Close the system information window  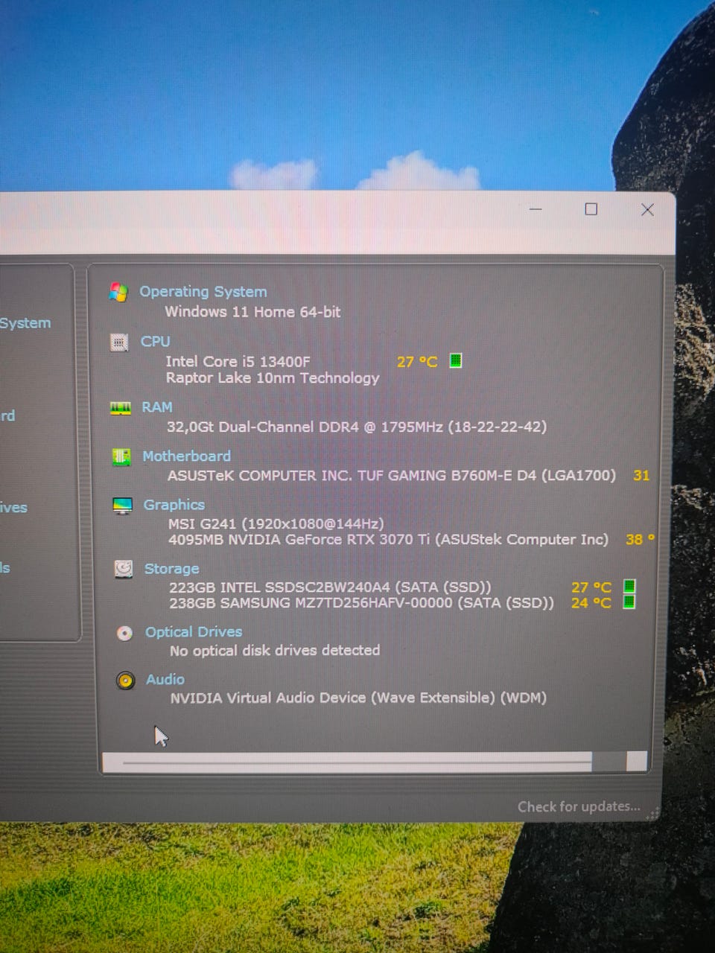click(x=647, y=210)
